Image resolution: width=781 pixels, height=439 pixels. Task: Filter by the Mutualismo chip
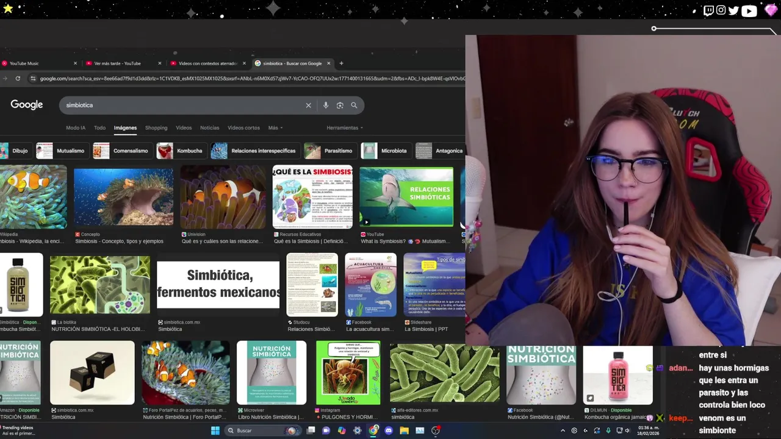(x=63, y=151)
